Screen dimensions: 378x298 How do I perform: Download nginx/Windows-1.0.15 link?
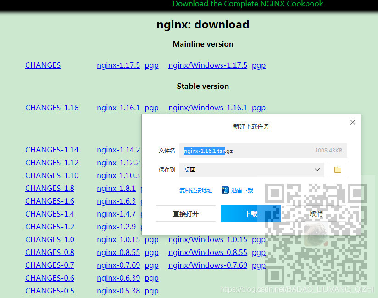pyautogui.click(x=208, y=239)
